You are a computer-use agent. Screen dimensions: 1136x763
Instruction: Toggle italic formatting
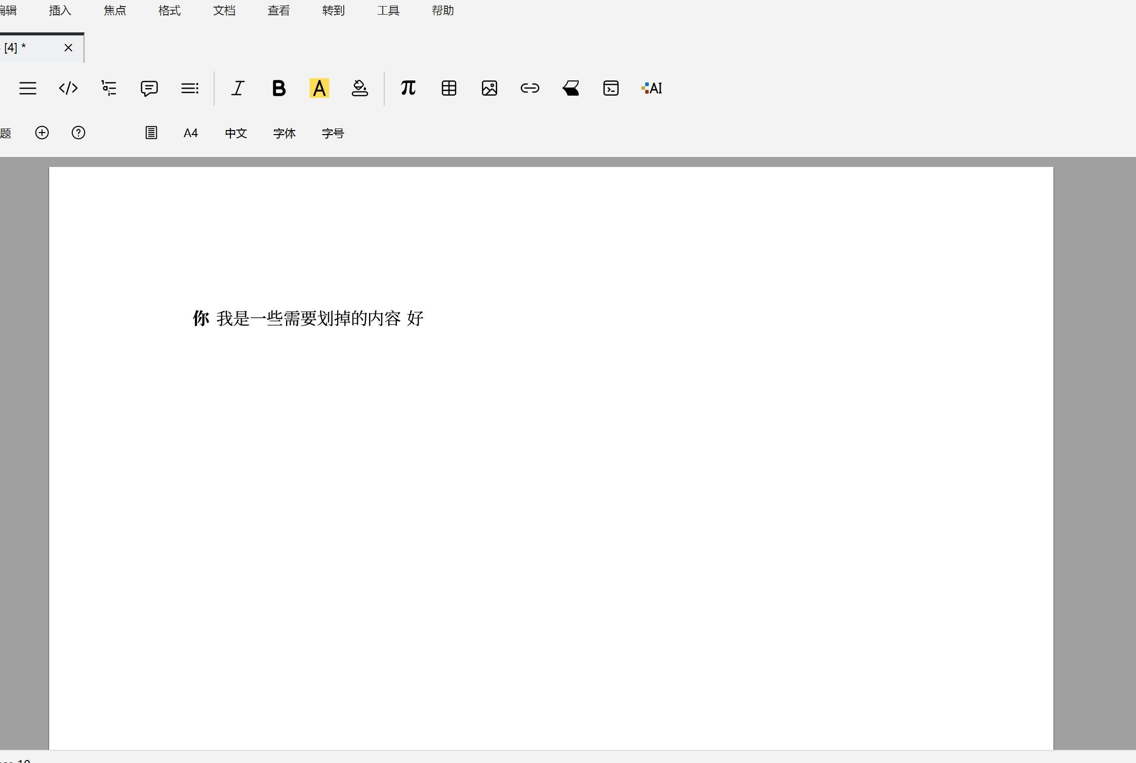(x=238, y=89)
